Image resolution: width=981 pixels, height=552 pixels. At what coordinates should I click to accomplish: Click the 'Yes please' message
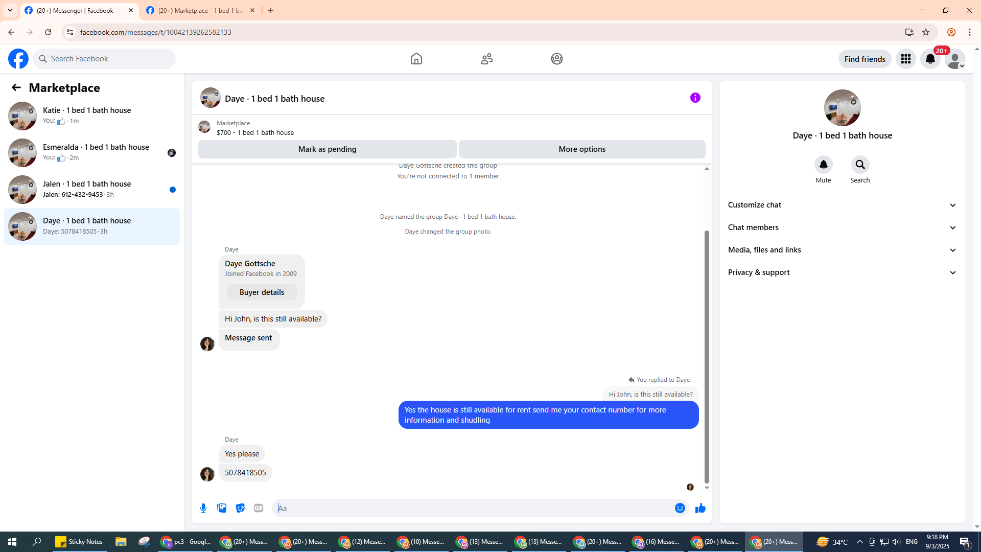point(242,454)
